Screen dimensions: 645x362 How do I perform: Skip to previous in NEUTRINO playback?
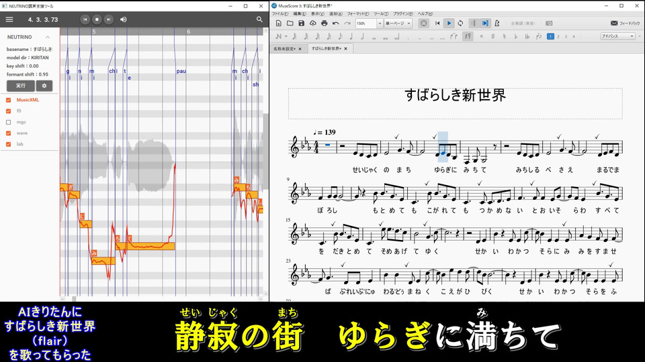tap(85, 19)
